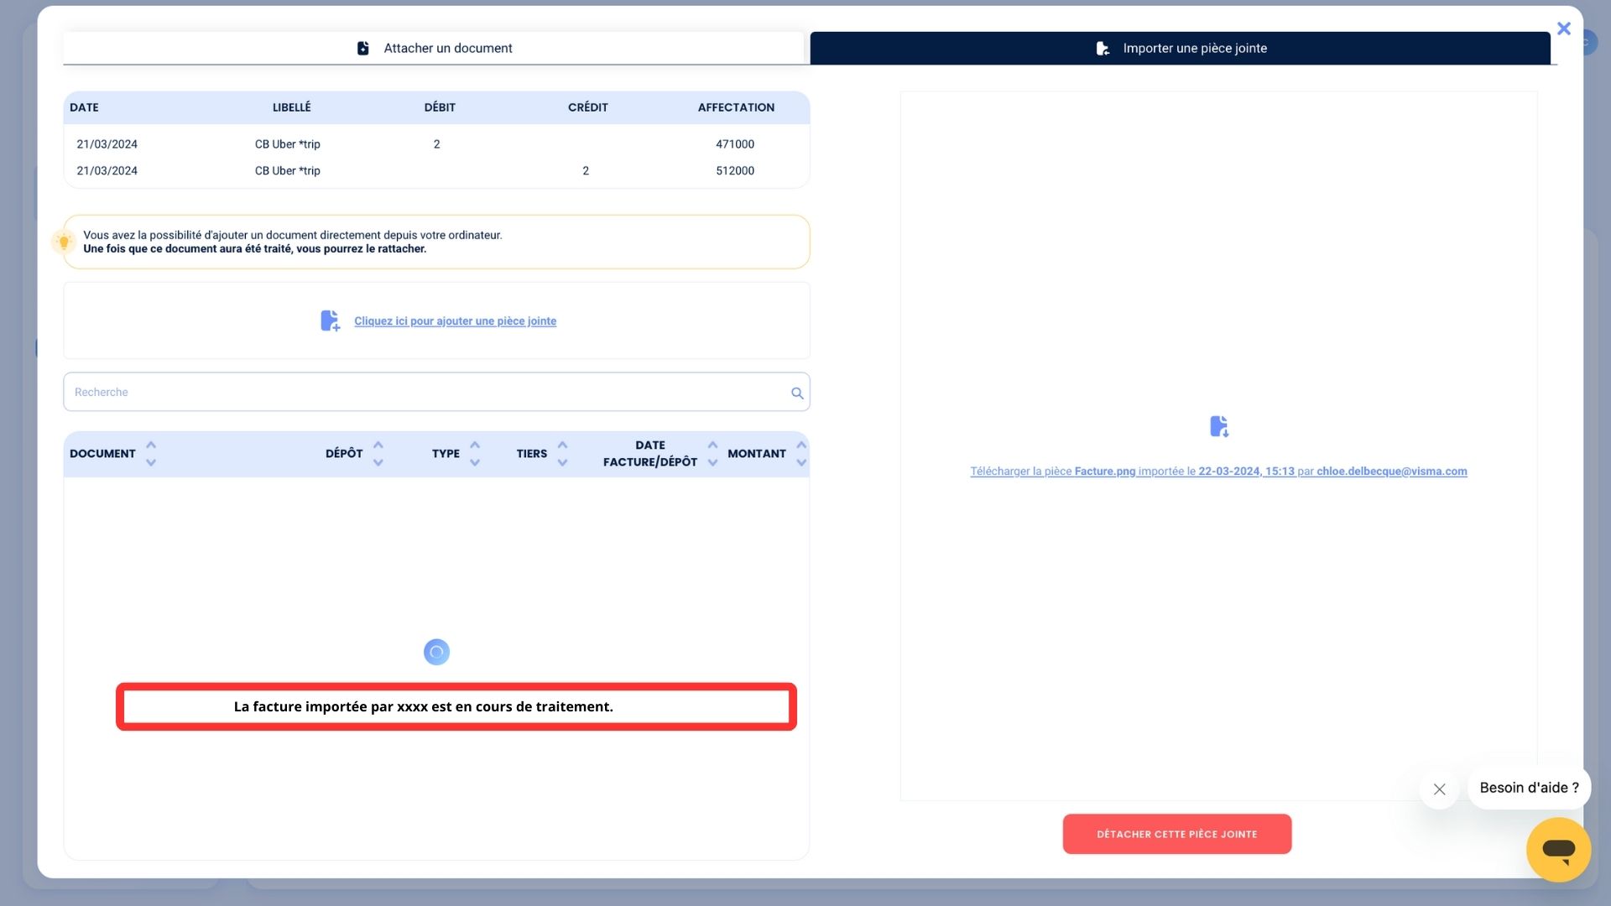Open the Importer une pièce jointe tab
Image resolution: width=1611 pixels, height=906 pixels.
point(1180,48)
